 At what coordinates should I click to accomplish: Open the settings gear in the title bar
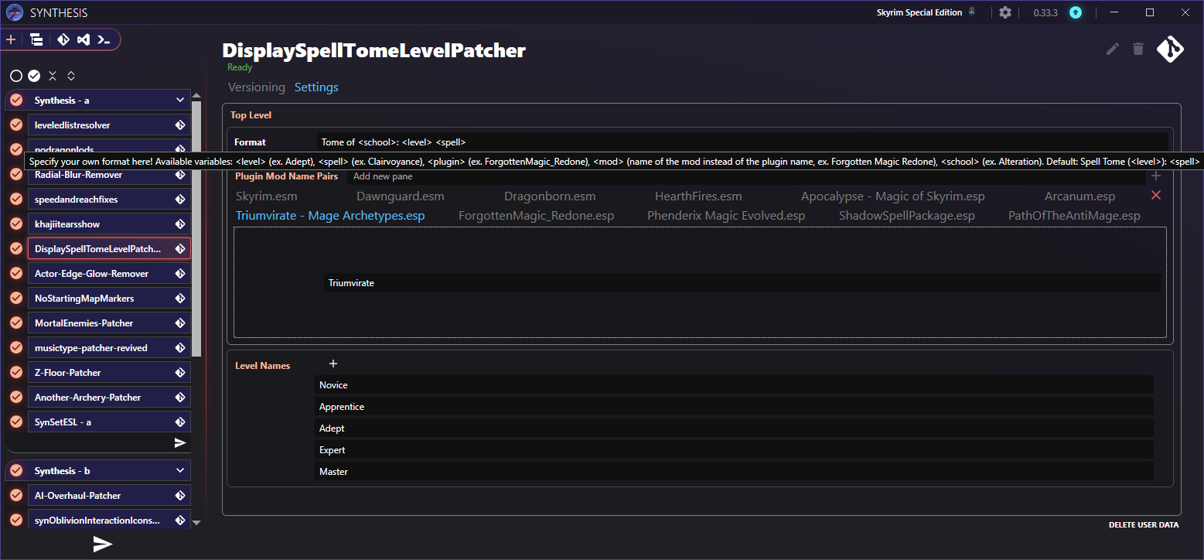[x=1004, y=12]
